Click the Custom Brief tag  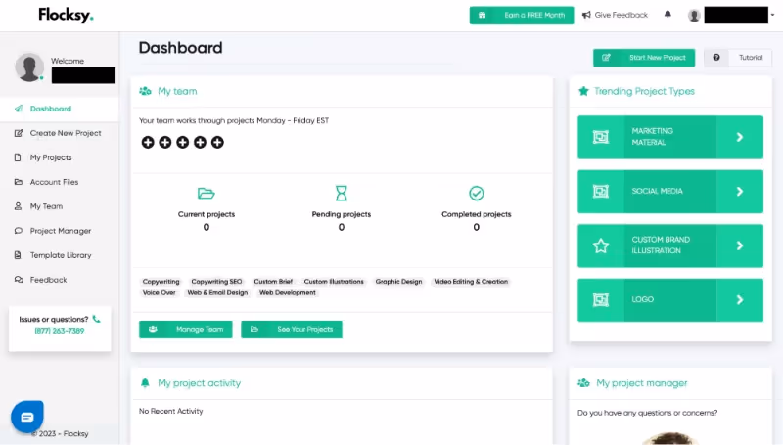[x=273, y=282]
